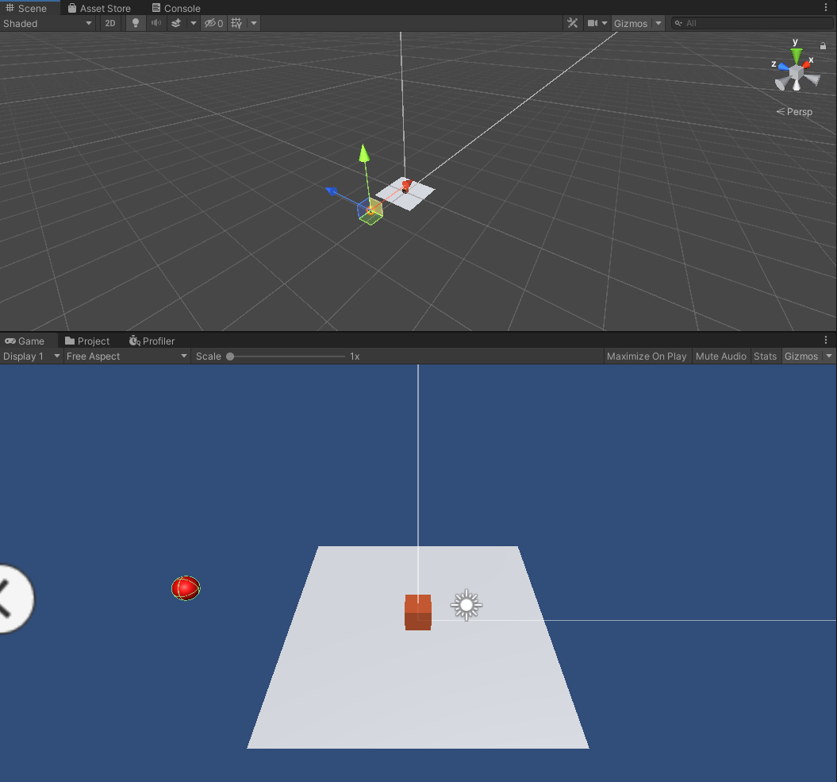This screenshot has height=782, width=837.
Task: Toggle scene lighting in the Scene view toolbar
Action: (135, 23)
